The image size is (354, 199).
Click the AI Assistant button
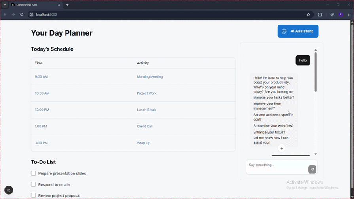298,31
